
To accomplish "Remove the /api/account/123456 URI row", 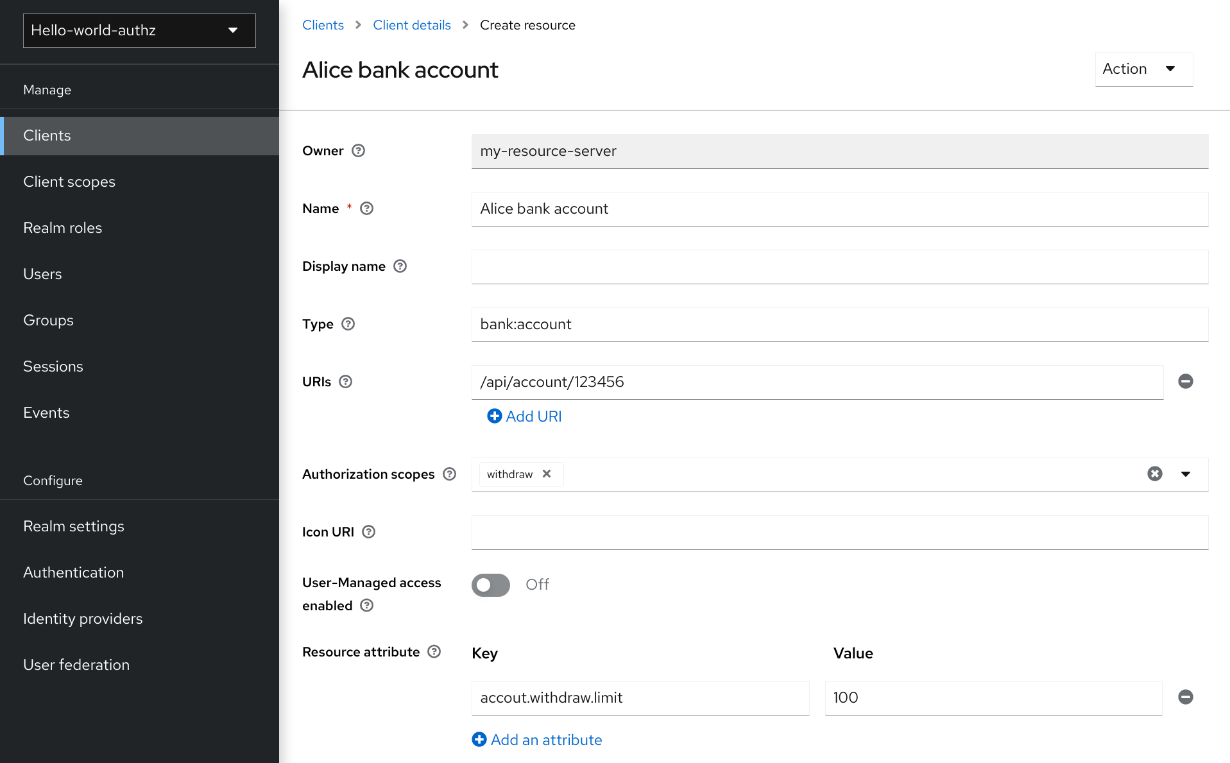I will coord(1185,382).
